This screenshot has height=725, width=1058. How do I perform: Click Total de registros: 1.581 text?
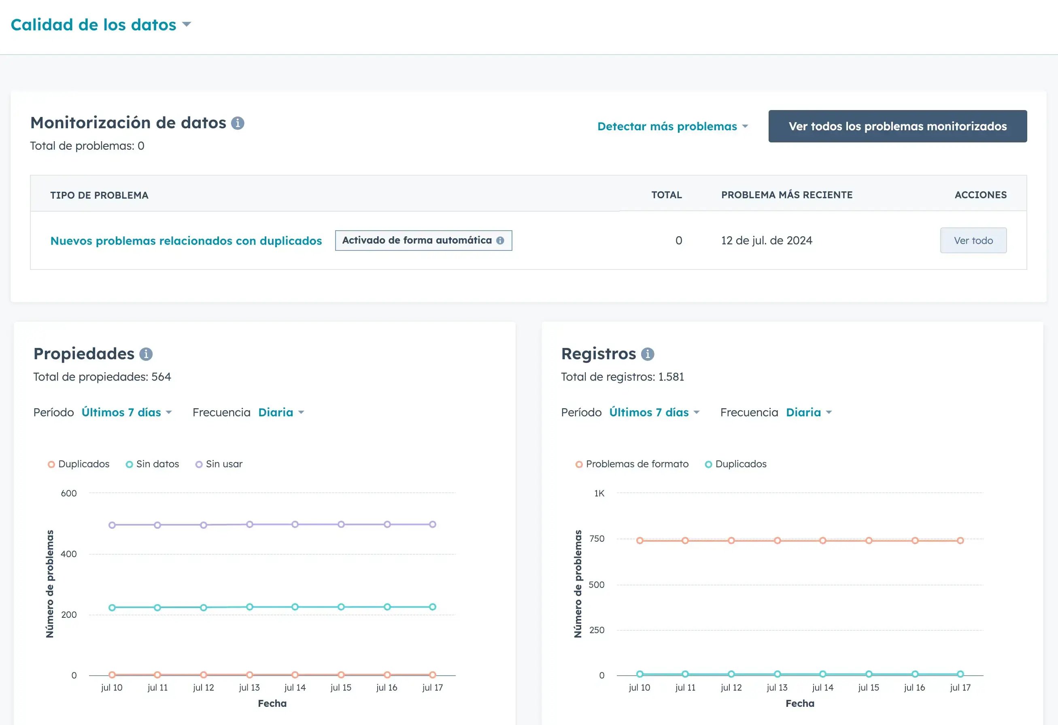click(622, 377)
